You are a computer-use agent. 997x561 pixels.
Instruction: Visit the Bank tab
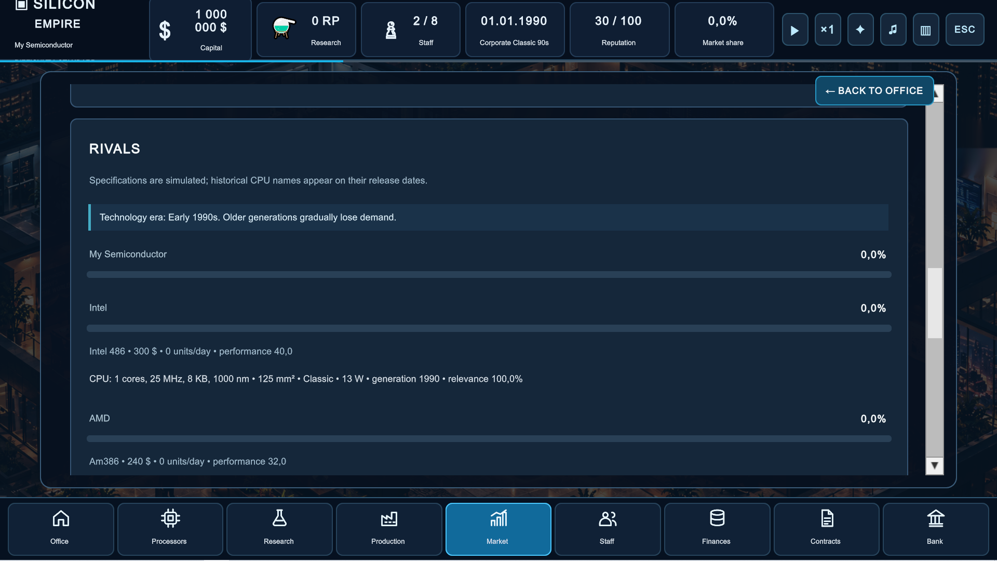936,529
